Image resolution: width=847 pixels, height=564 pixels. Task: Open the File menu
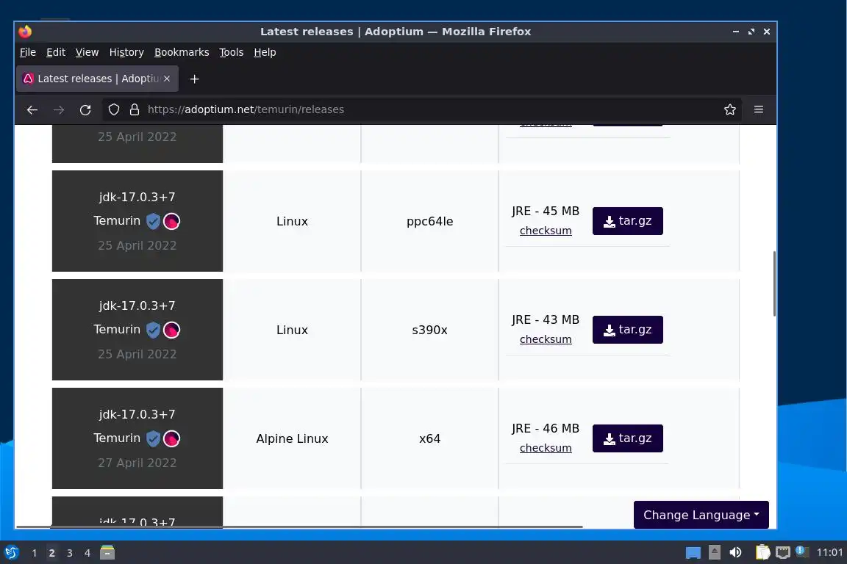tap(27, 52)
